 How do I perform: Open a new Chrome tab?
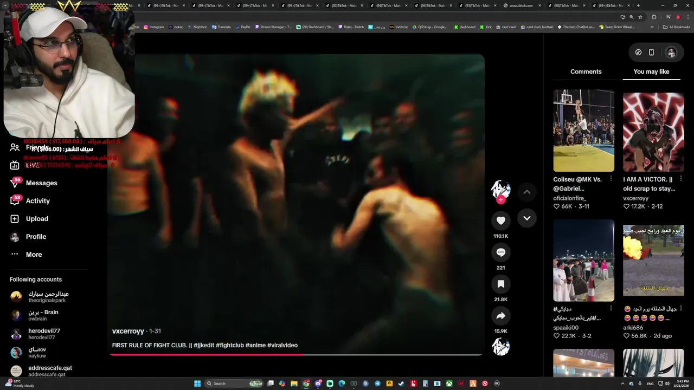point(638,5)
